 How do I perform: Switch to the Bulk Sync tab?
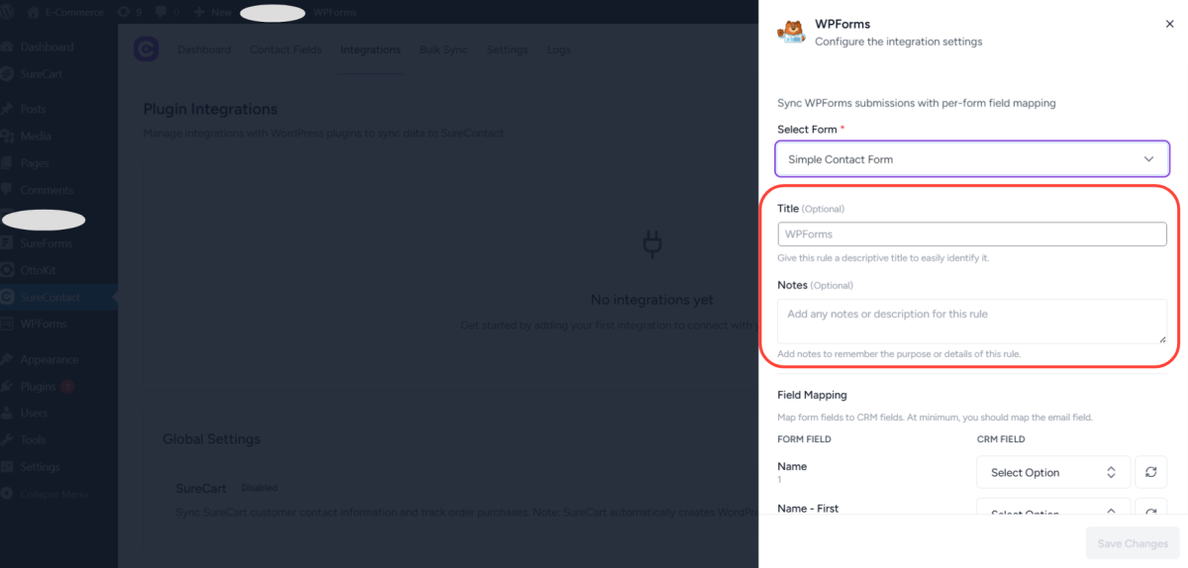pos(443,49)
